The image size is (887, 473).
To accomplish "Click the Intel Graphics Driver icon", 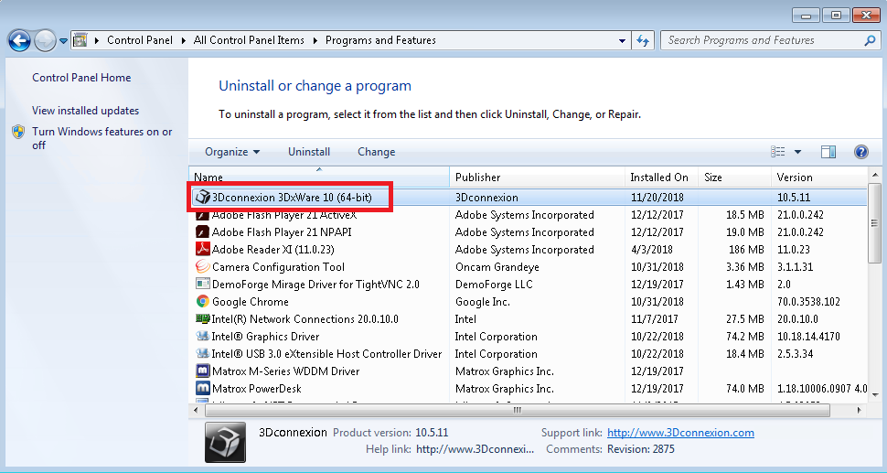I will [x=203, y=337].
